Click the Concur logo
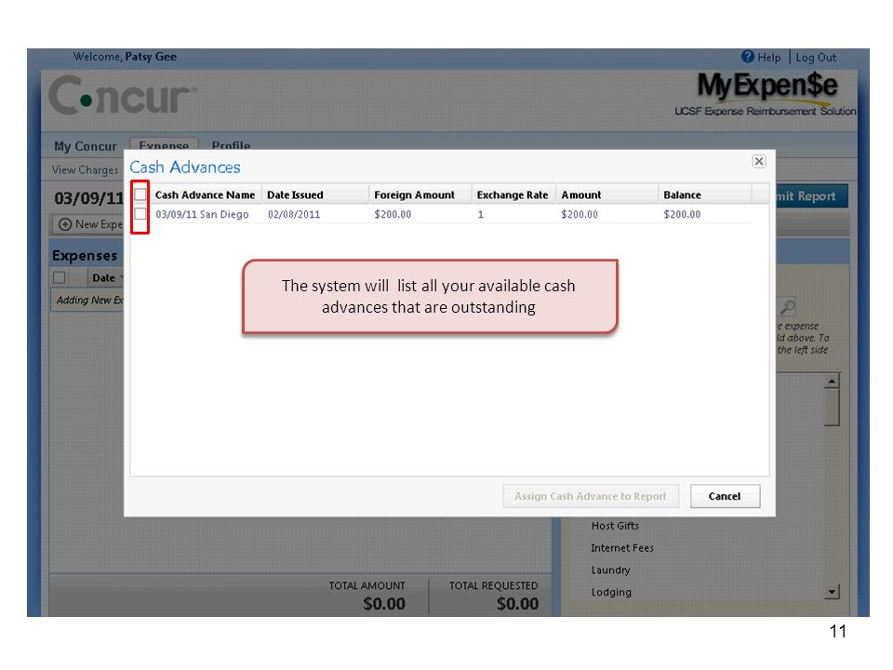The width and height of the screenshot is (893, 670). click(122, 96)
